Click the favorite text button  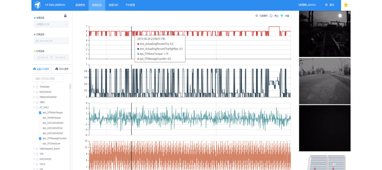(x=287, y=16)
